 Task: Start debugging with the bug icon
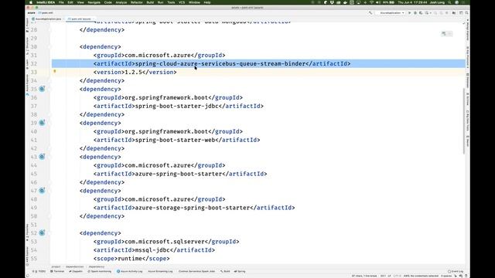(x=415, y=13)
